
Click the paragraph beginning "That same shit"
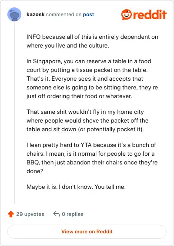click(x=87, y=120)
